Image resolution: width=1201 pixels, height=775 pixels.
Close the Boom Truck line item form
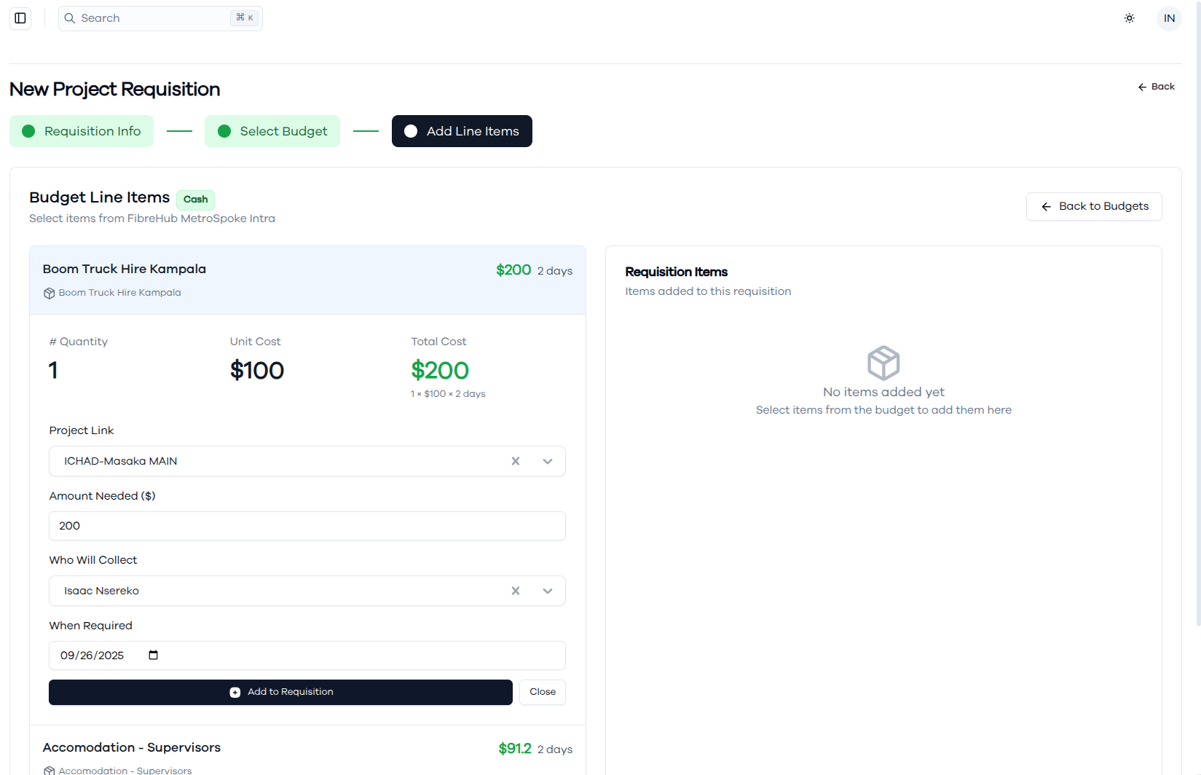543,692
